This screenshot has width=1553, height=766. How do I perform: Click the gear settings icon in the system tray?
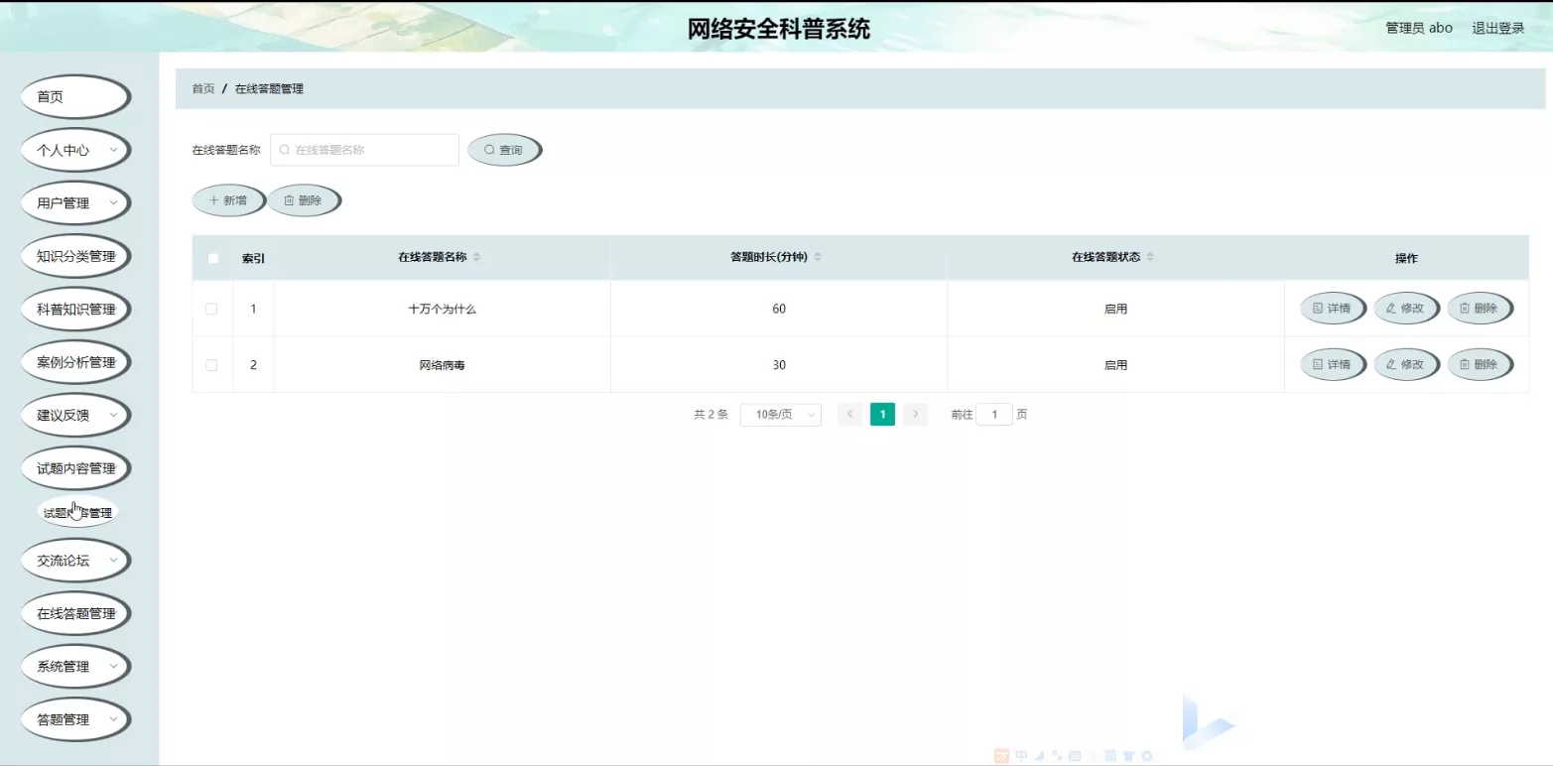[x=1146, y=755]
